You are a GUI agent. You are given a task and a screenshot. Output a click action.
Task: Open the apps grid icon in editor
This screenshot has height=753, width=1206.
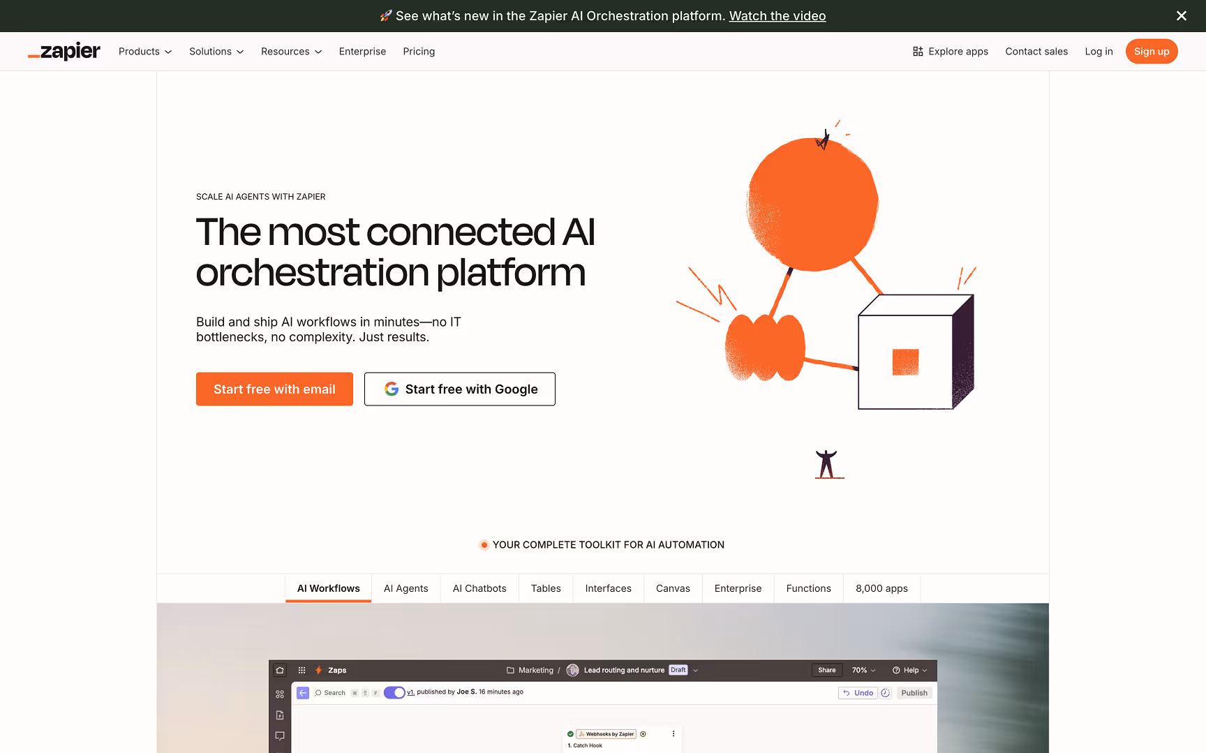(301, 670)
